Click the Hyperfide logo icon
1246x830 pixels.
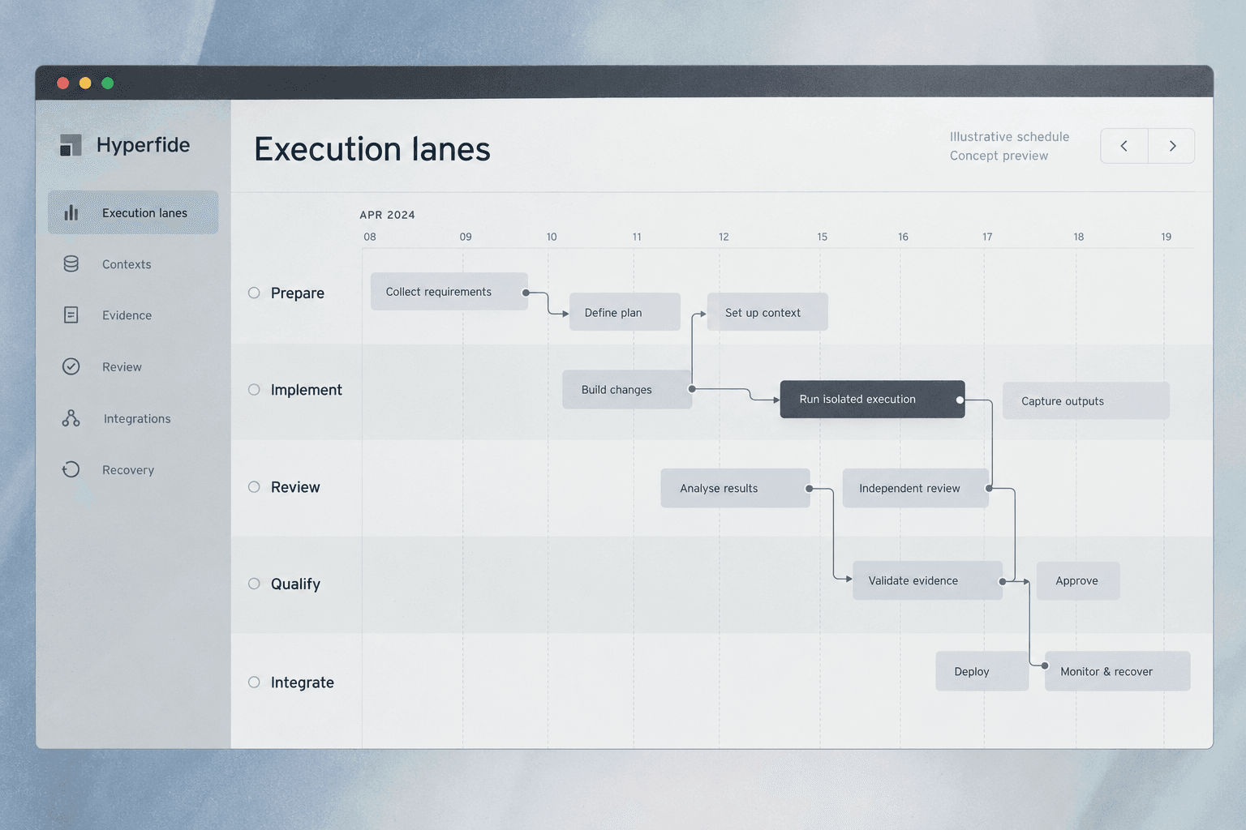click(71, 145)
